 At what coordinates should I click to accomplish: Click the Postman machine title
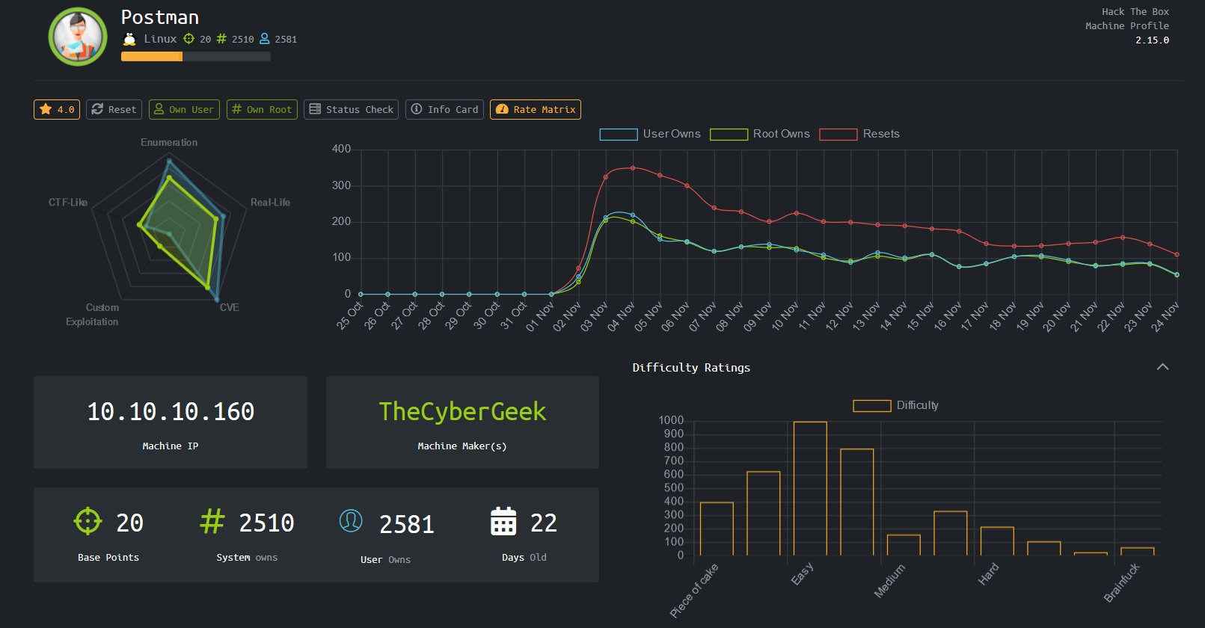[x=160, y=17]
